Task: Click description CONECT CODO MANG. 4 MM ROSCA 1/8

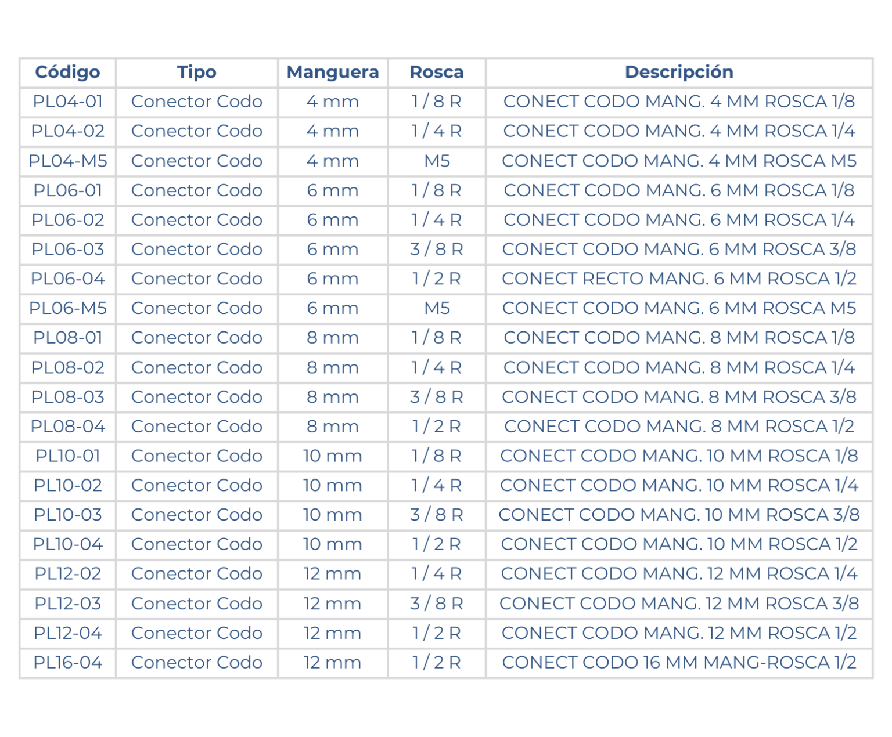Action: click(x=679, y=102)
